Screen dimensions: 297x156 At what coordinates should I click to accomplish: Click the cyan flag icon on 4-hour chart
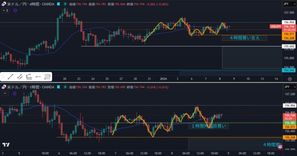pos(59,4)
